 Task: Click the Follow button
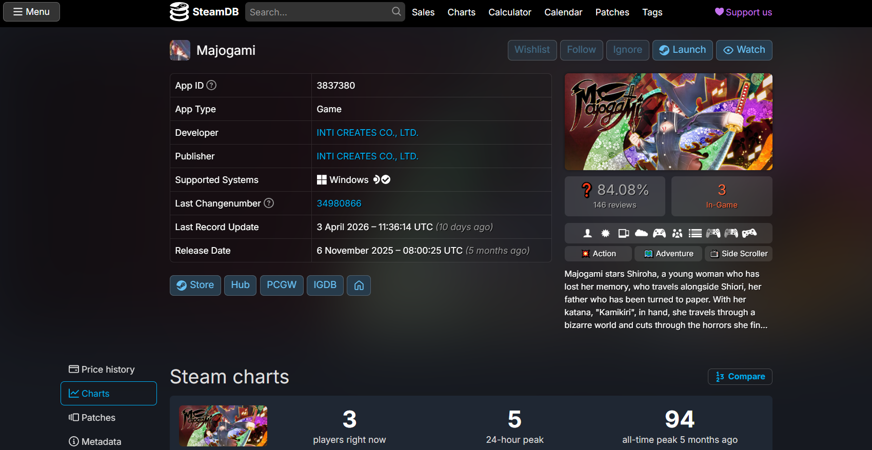pyautogui.click(x=582, y=50)
